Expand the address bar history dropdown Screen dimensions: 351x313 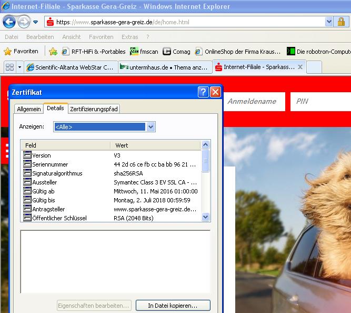coord(328,22)
